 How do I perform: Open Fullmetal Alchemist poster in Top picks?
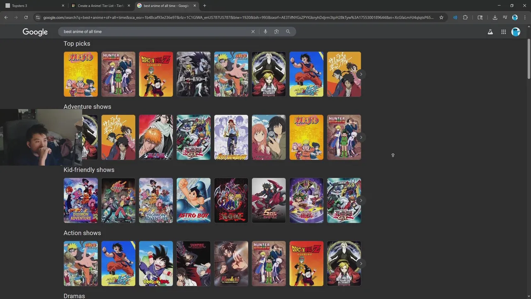(x=269, y=74)
